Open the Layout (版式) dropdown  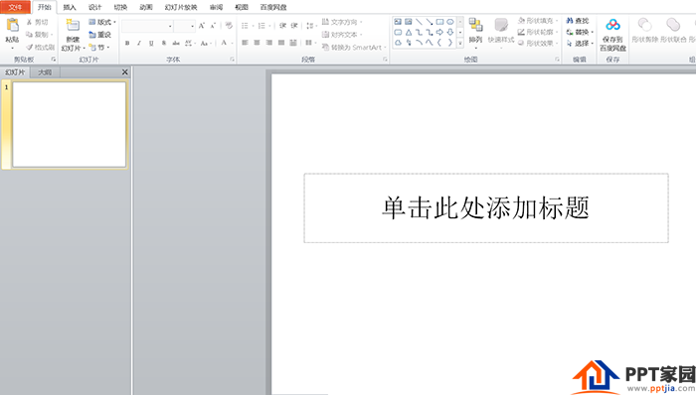(102, 22)
